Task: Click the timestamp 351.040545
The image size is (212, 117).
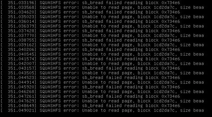Action: (22, 54)
